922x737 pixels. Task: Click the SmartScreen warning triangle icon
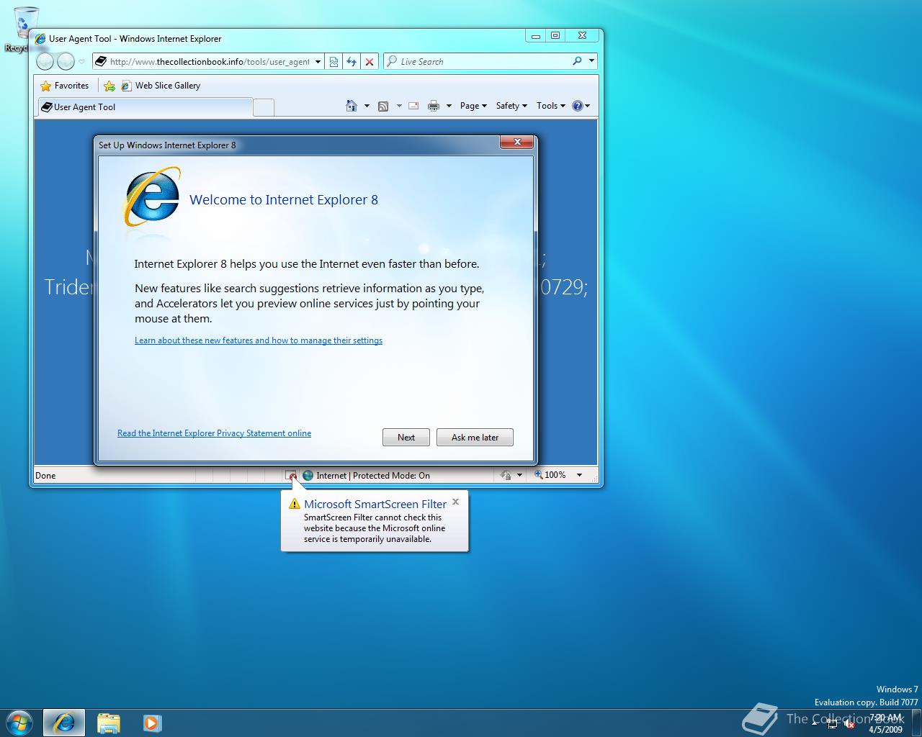294,504
